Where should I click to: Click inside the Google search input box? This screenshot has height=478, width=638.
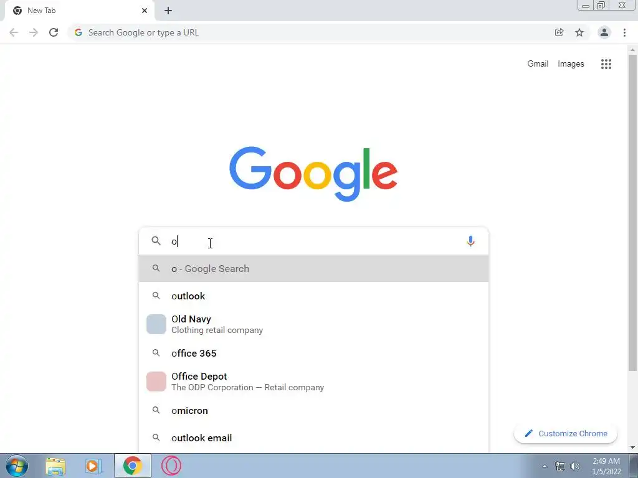pyautogui.click(x=315, y=241)
